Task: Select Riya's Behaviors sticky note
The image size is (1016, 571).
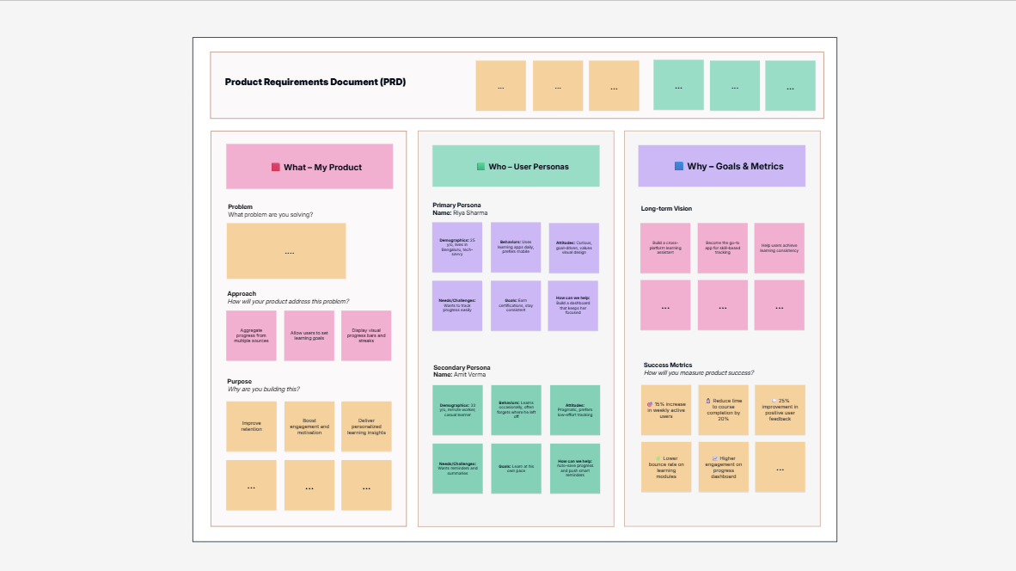Action: tap(515, 248)
